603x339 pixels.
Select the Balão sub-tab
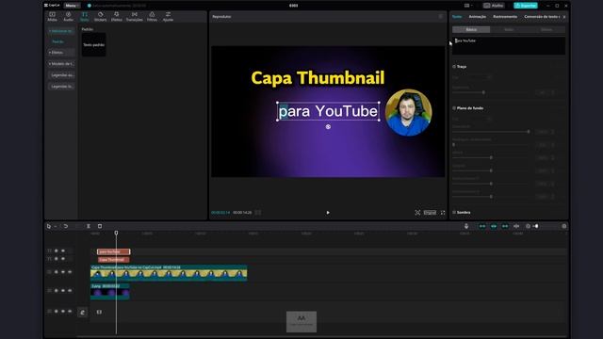tap(509, 29)
